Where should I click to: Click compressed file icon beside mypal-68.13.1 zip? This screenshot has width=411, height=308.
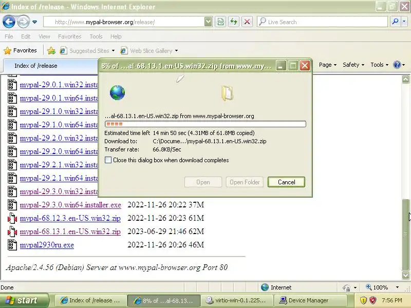[12, 232]
